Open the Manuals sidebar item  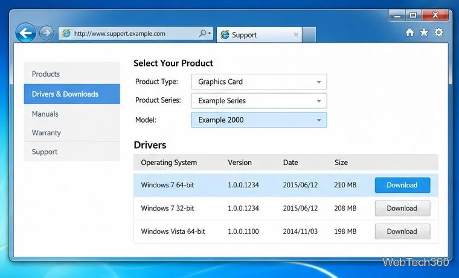72,114
